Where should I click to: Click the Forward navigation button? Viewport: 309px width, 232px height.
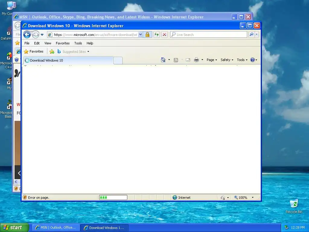click(x=36, y=34)
